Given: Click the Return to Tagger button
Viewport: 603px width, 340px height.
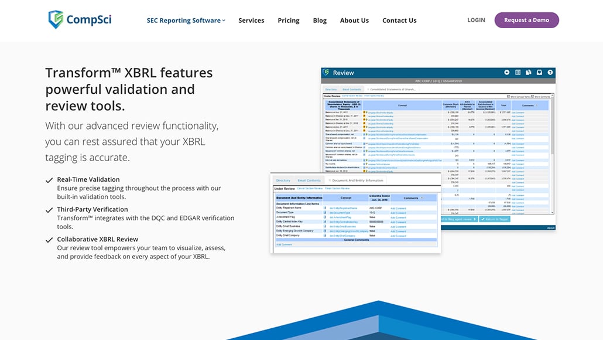Looking at the screenshot, I should 494,219.
